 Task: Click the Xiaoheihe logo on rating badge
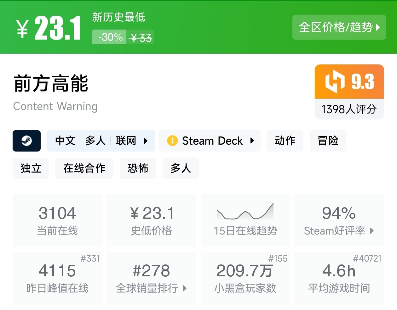(335, 82)
